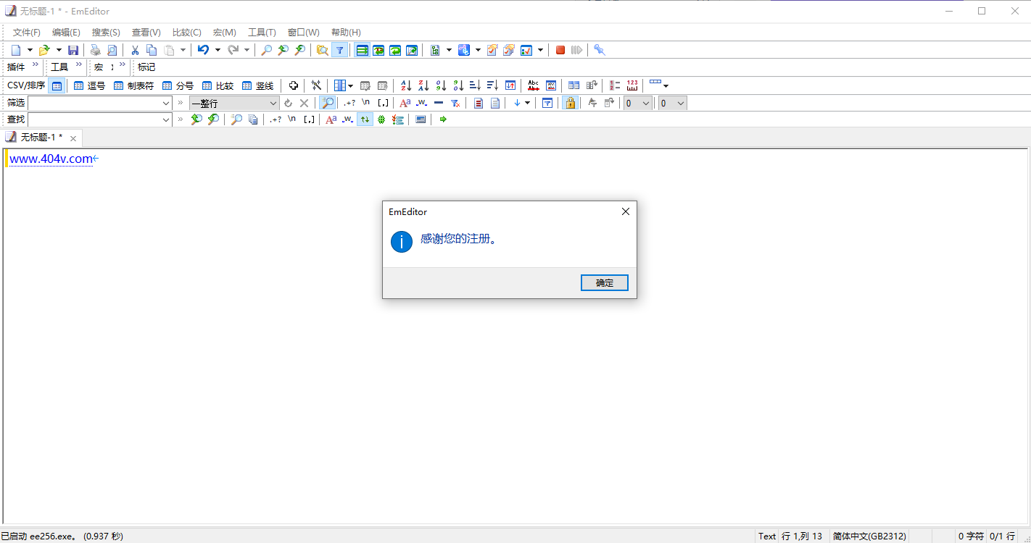This screenshot has width=1031, height=543.
Task: Open the 搜索(S) menu
Action: point(106,33)
